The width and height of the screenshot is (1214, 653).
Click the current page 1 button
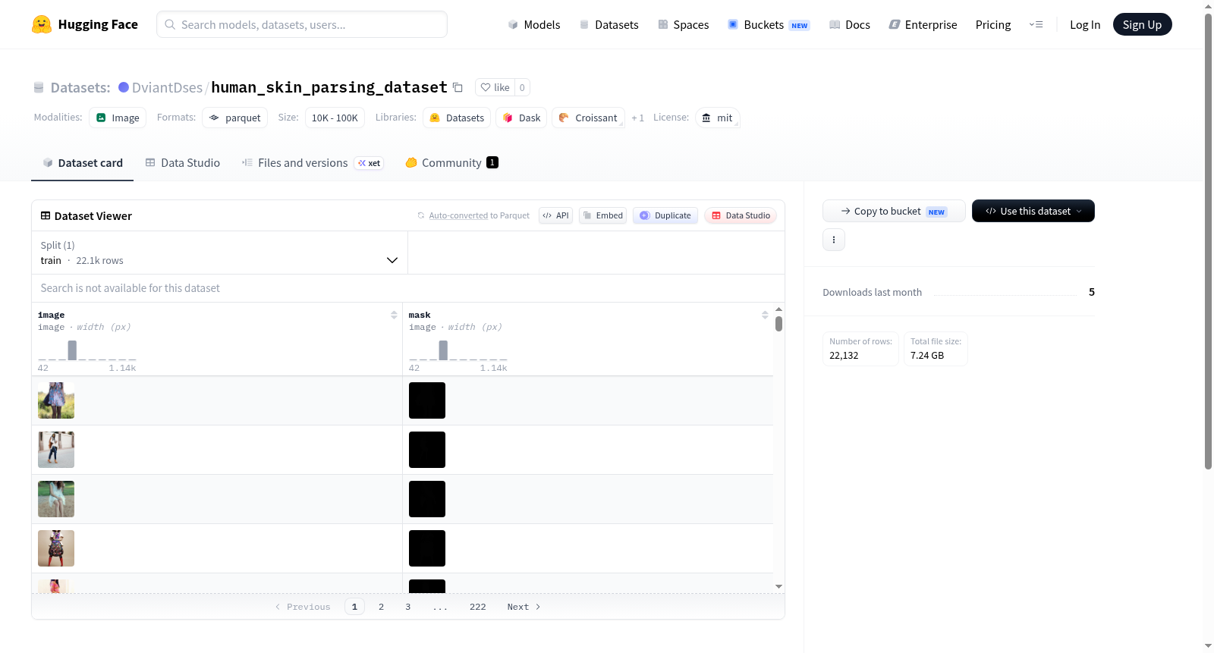pos(354,607)
